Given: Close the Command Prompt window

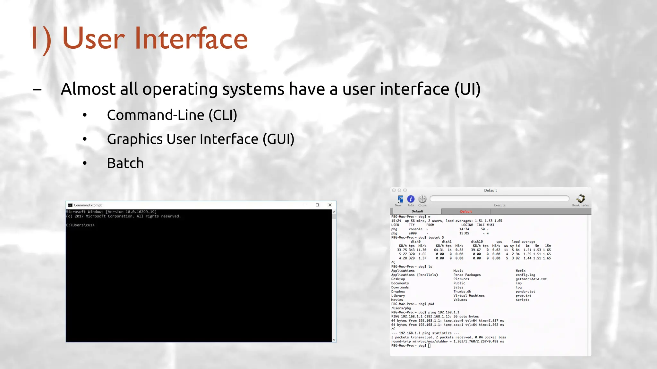Looking at the screenshot, I should click(x=330, y=205).
